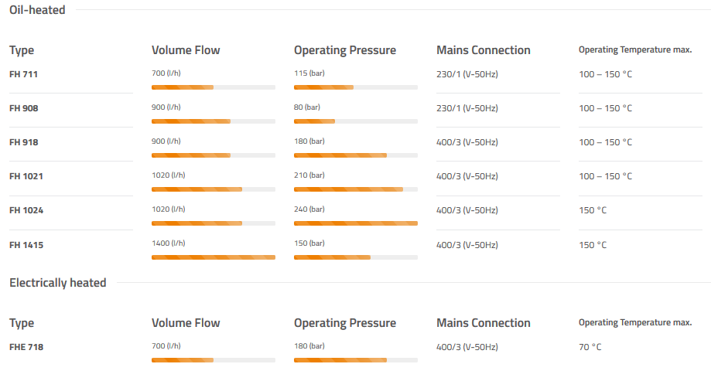Click FH 1024 operating pressure bar
The height and width of the screenshot is (381, 711).
click(x=355, y=223)
